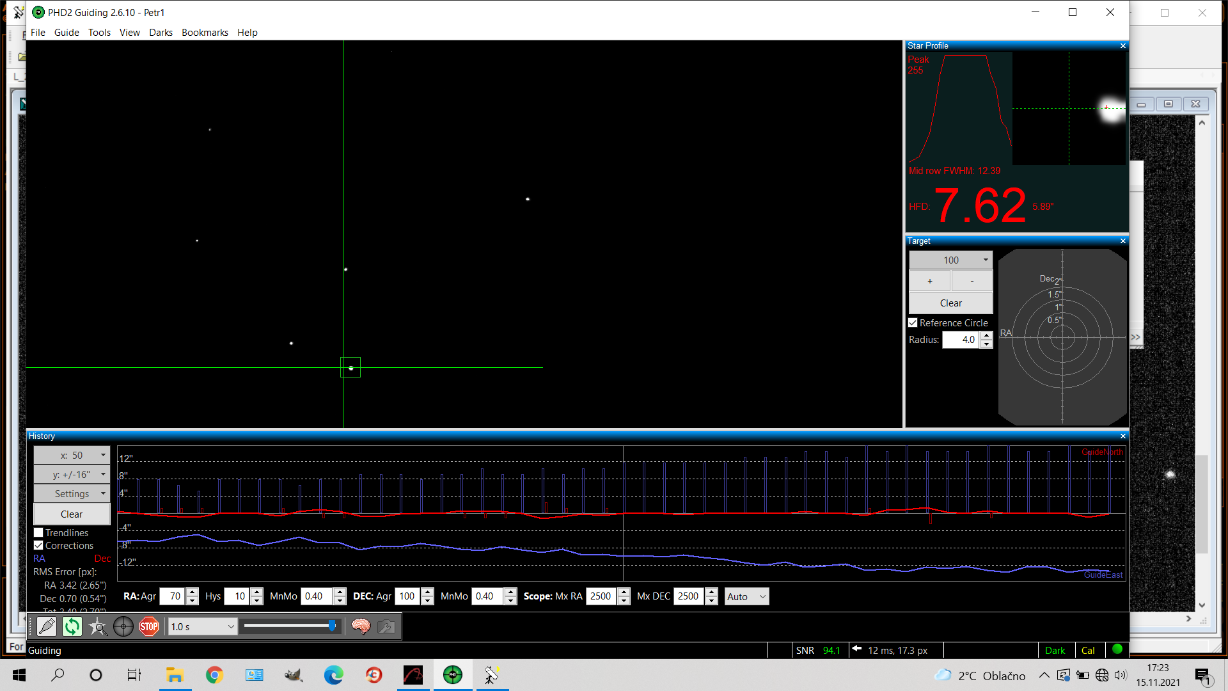Viewport: 1228px width, 691px height.
Task: Uncheck the Reference Circle checkbox
Action: 913,323
